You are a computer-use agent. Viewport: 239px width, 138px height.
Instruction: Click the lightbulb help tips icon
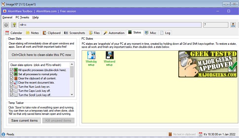(x=14, y=25)
